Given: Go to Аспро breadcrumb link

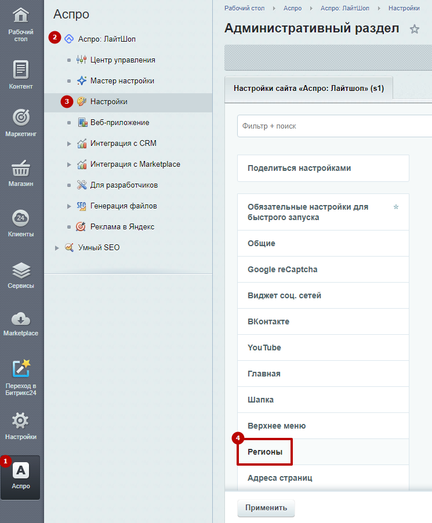Looking at the screenshot, I should coord(292,8).
